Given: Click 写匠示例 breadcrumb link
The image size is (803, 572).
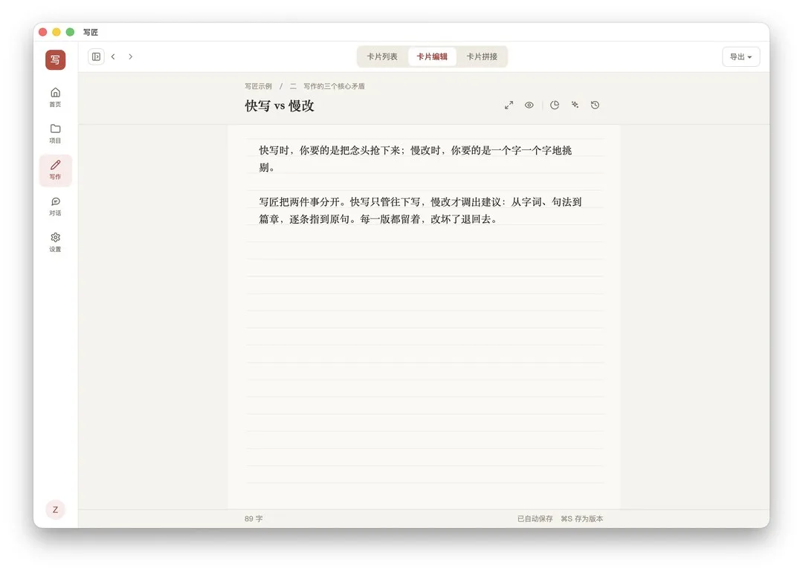Looking at the screenshot, I should (x=258, y=86).
